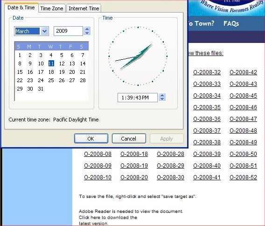Open the O-2008-39 file link
Image resolution: width=265 pixels, height=226 pixels.
coord(207,154)
